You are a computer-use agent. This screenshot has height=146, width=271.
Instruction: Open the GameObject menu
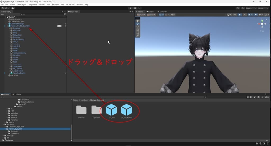point(21,5)
